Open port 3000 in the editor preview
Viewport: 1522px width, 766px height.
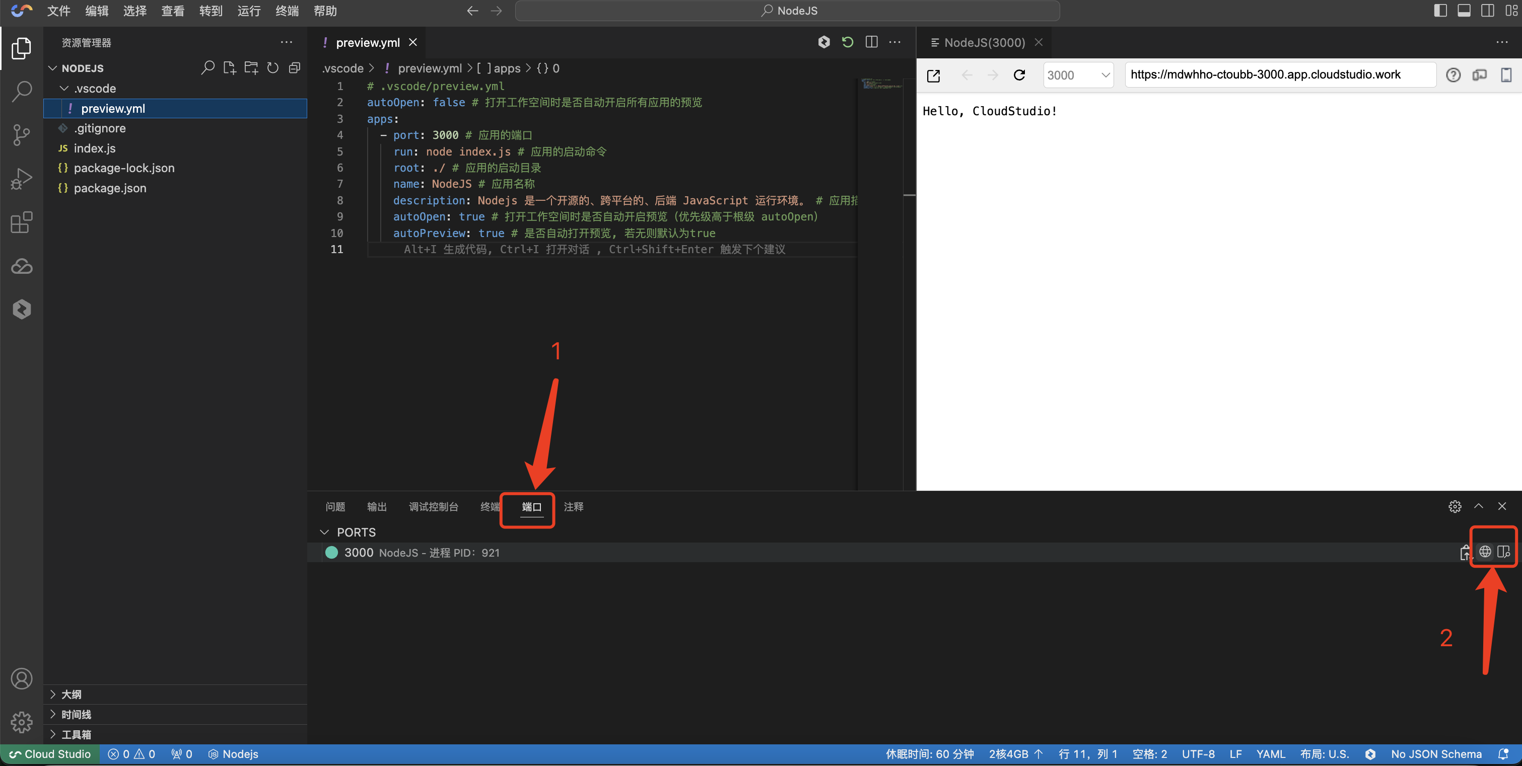point(1504,552)
